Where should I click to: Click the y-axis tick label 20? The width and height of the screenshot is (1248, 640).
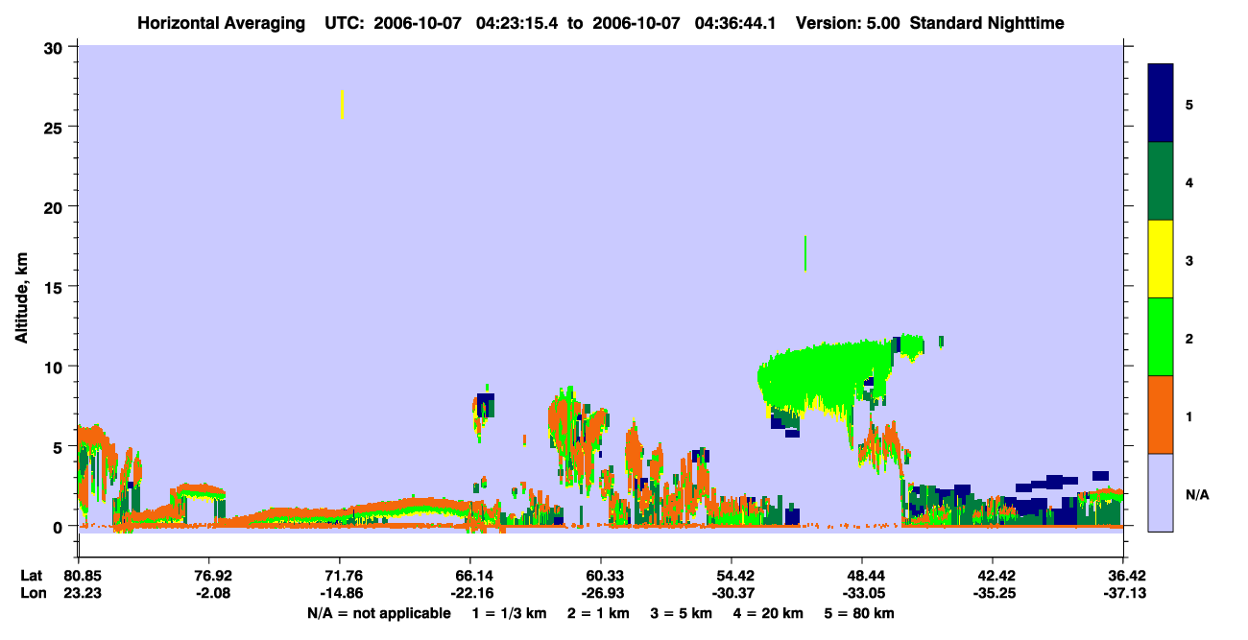point(56,206)
